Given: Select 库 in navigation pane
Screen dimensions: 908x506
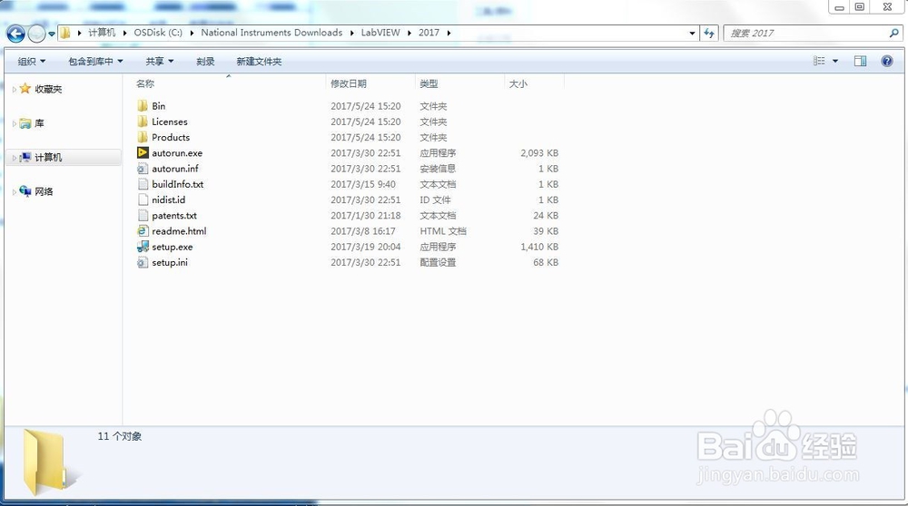Looking at the screenshot, I should (39, 123).
